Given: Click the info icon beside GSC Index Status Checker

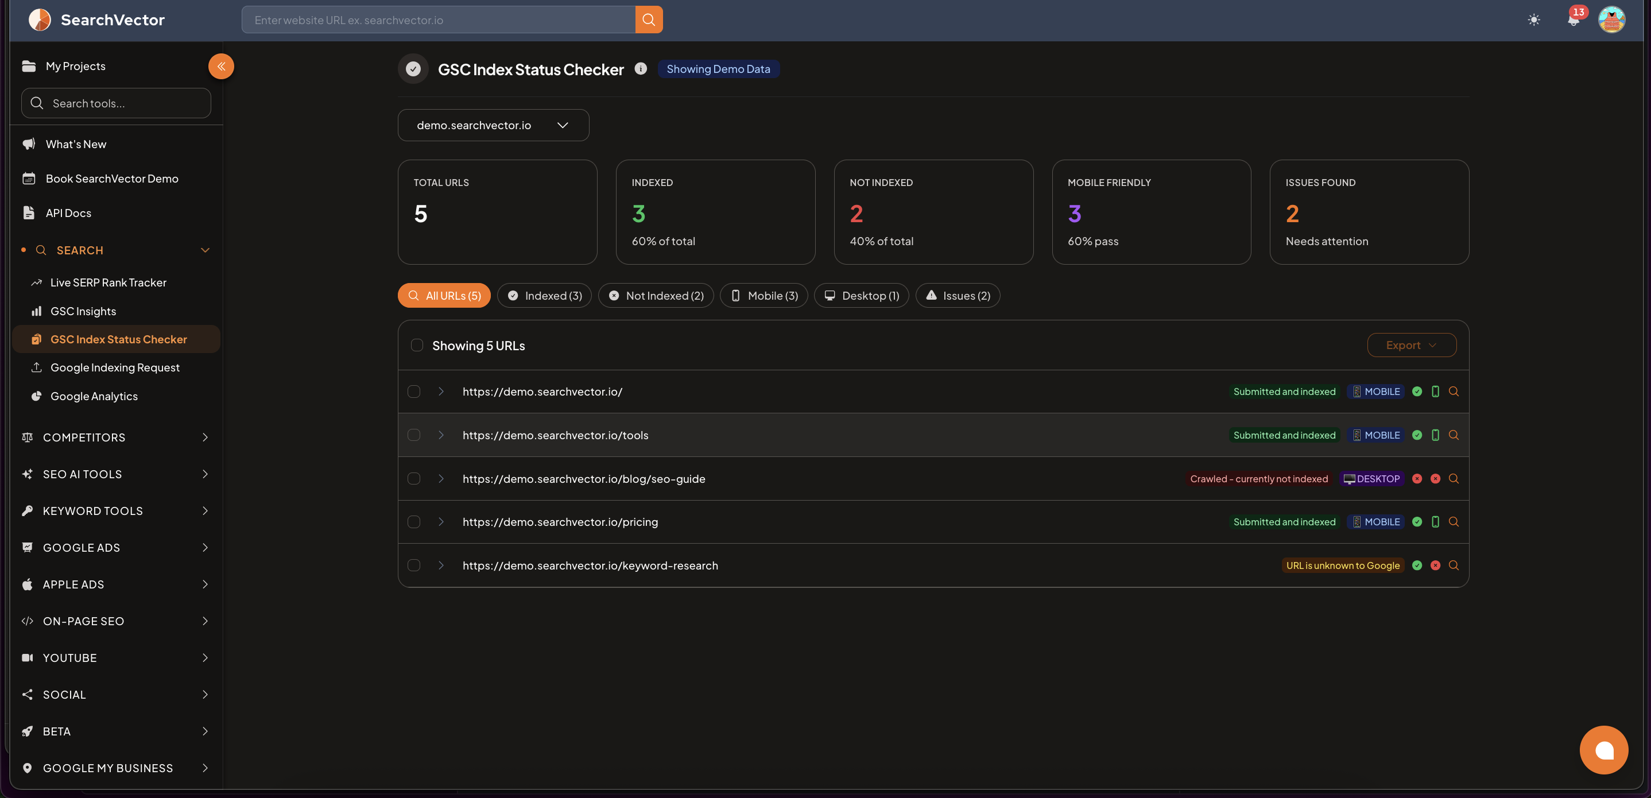Looking at the screenshot, I should (640, 68).
